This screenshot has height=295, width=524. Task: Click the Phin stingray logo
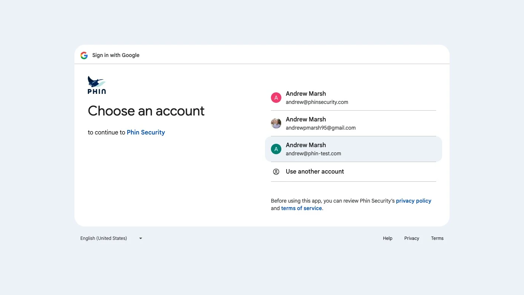tap(97, 85)
